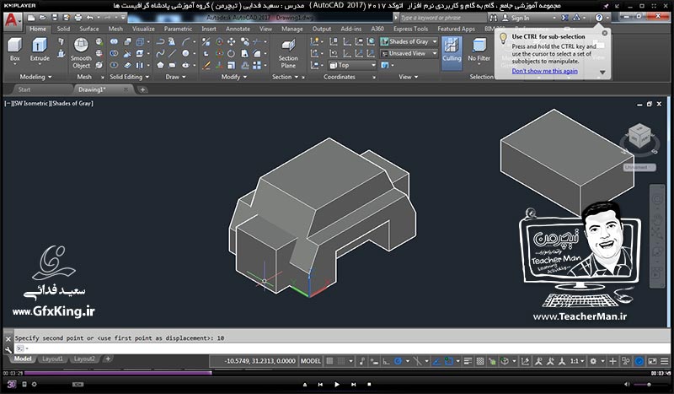Open the Surface ribbon tab
This screenshot has width=674, height=394.
(89, 29)
